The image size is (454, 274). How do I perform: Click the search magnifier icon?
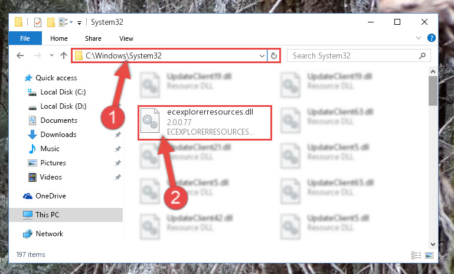pyautogui.click(x=422, y=56)
